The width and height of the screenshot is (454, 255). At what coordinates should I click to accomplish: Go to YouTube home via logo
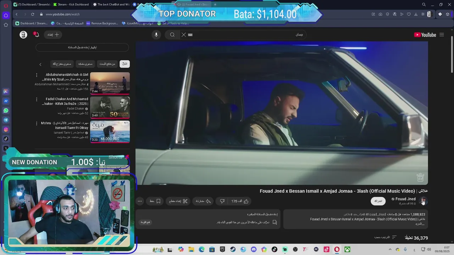tap(425, 35)
